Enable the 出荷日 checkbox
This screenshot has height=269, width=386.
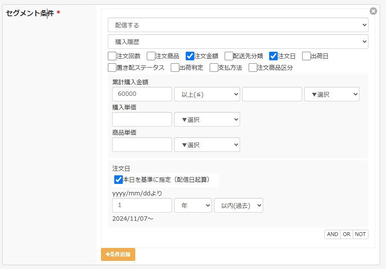(306, 56)
